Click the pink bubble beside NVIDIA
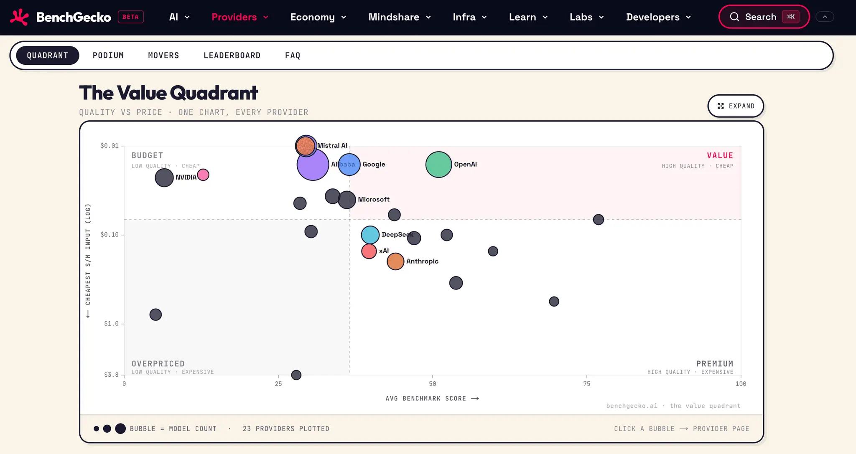Image resolution: width=856 pixels, height=454 pixels. pyautogui.click(x=203, y=175)
